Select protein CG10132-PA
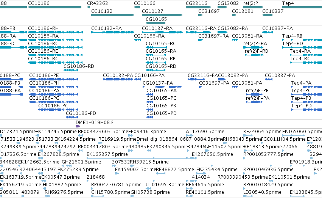This screenshot has height=198, width=322. [x=118, y=75]
